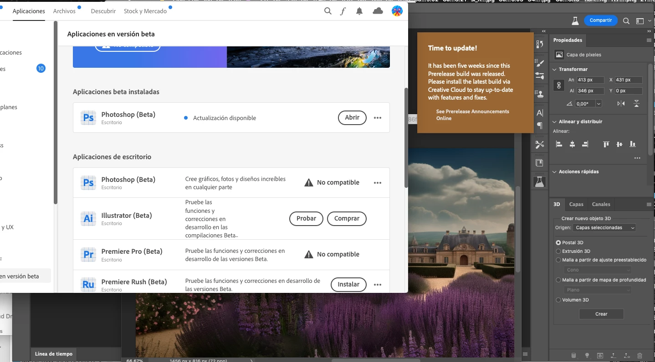Open See Prerelease Announcements Online link
This screenshot has width=655, height=362.
(x=472, y=115)
